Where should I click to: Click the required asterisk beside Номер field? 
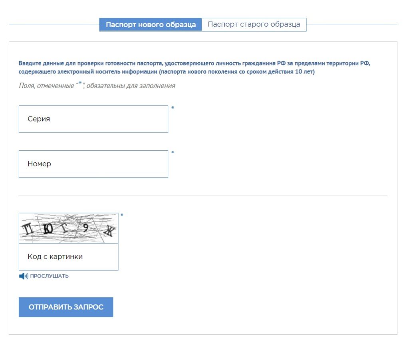pyautogui.click(x=173, y=153)
